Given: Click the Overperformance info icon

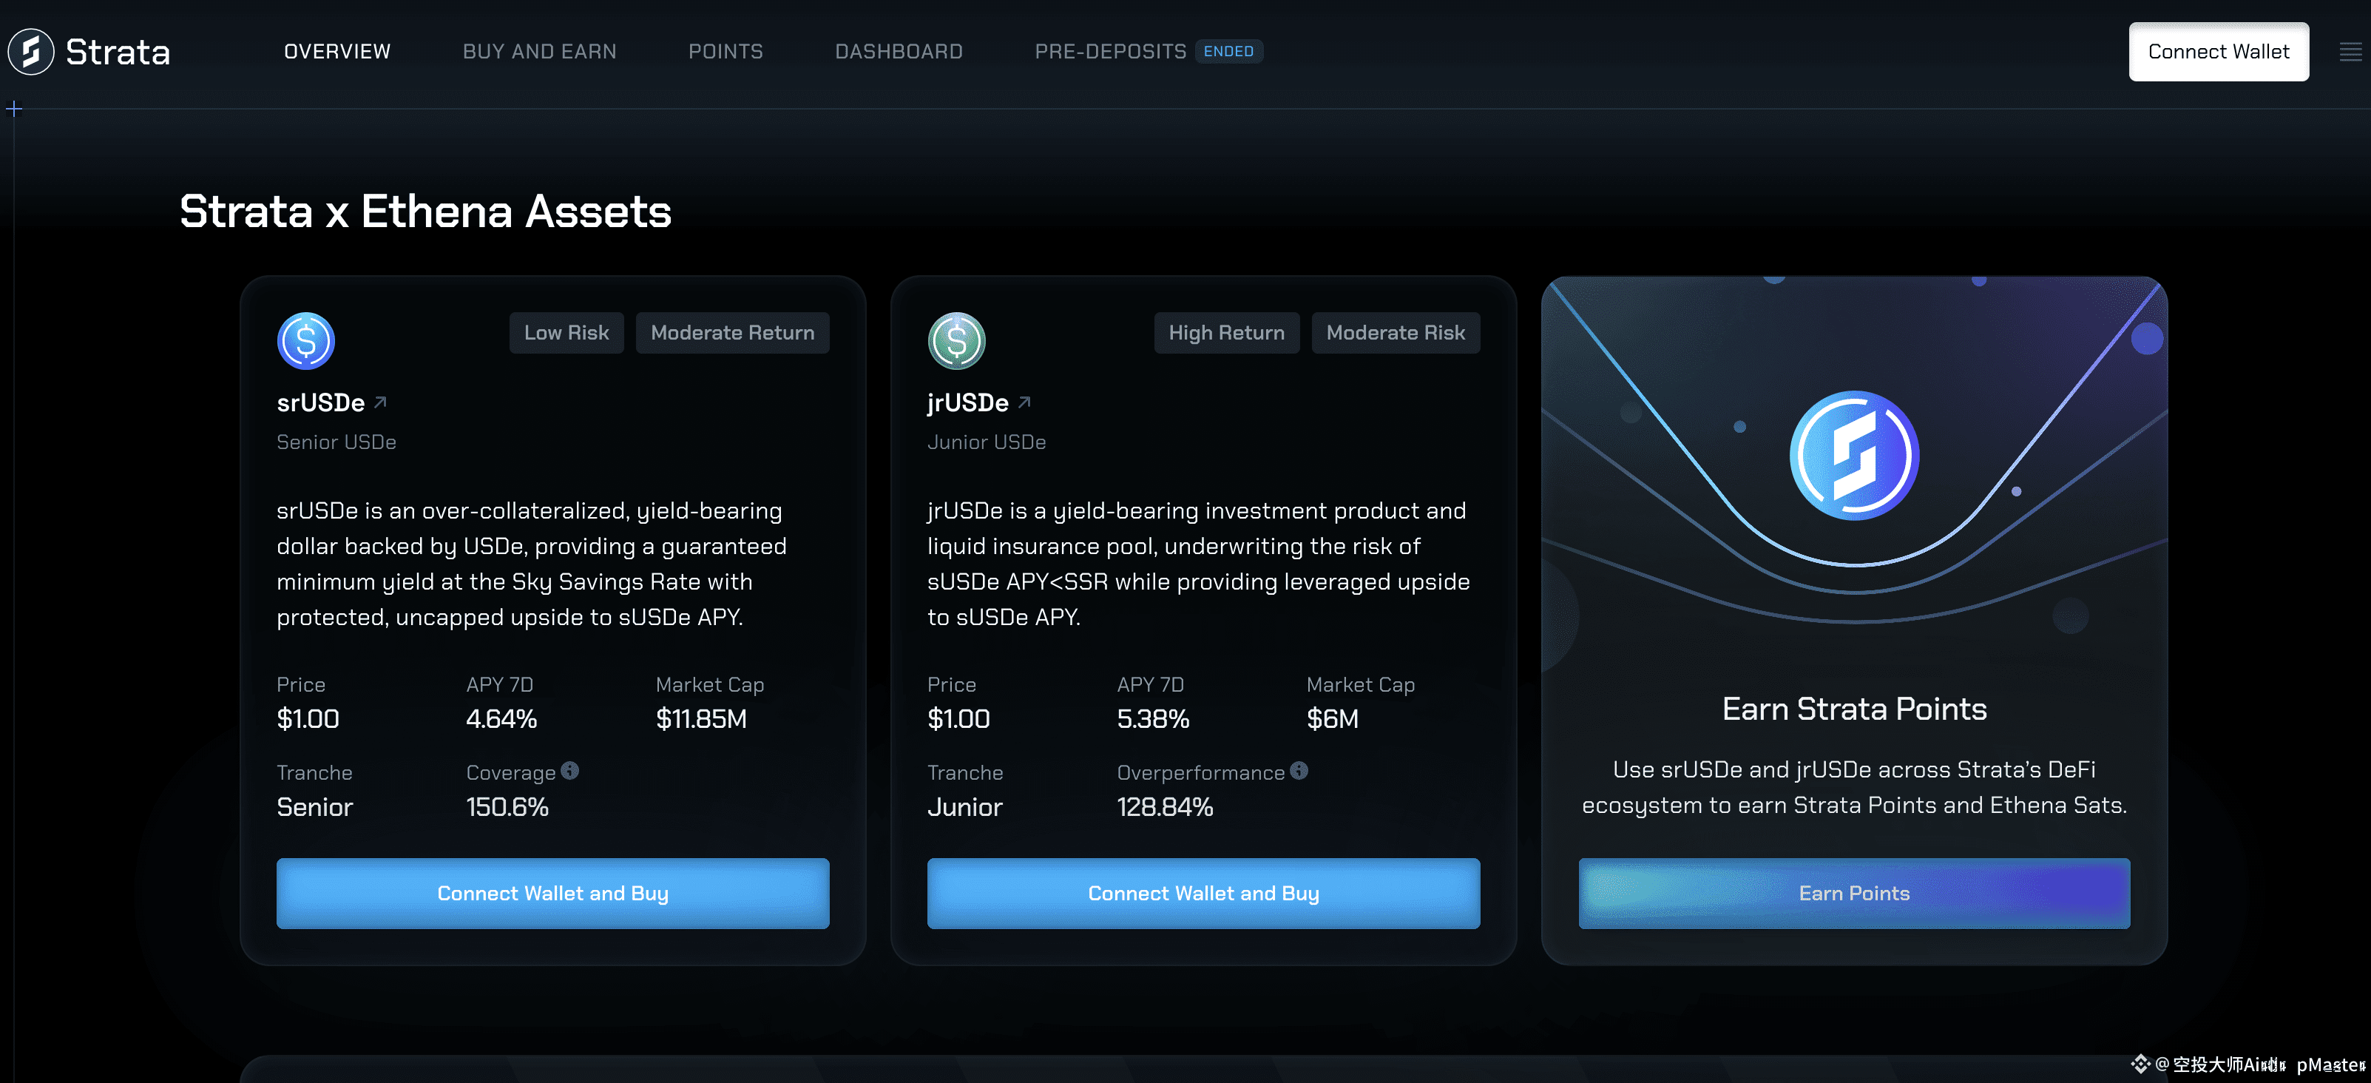Looking at the screenshot, I should coord(1299,771).
